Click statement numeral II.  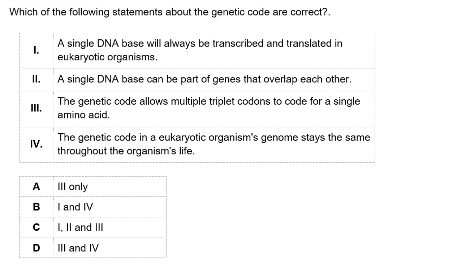36,79
